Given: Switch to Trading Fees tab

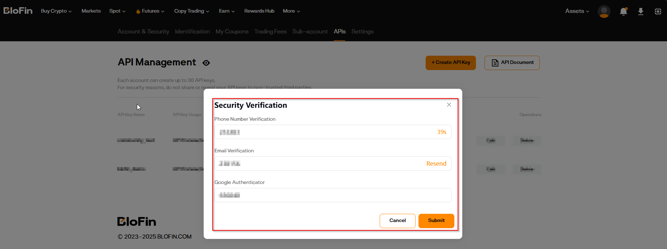Looking at the screenshot, I should [x=270, y=32].
